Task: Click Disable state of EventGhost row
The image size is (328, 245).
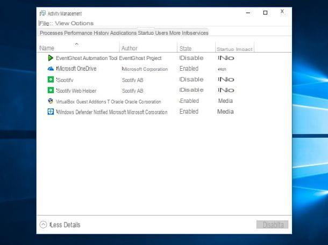Action: pos(191,58)
